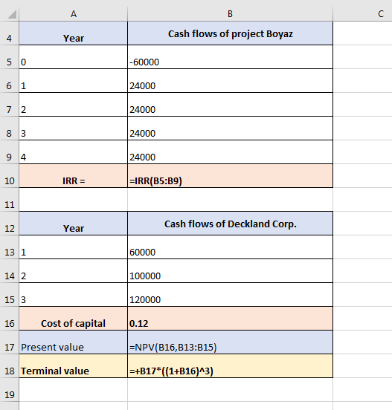Select the =IRR(B5:B9) formula cell
Viewport: 392px width, 410px height.
tap(230, 176)
